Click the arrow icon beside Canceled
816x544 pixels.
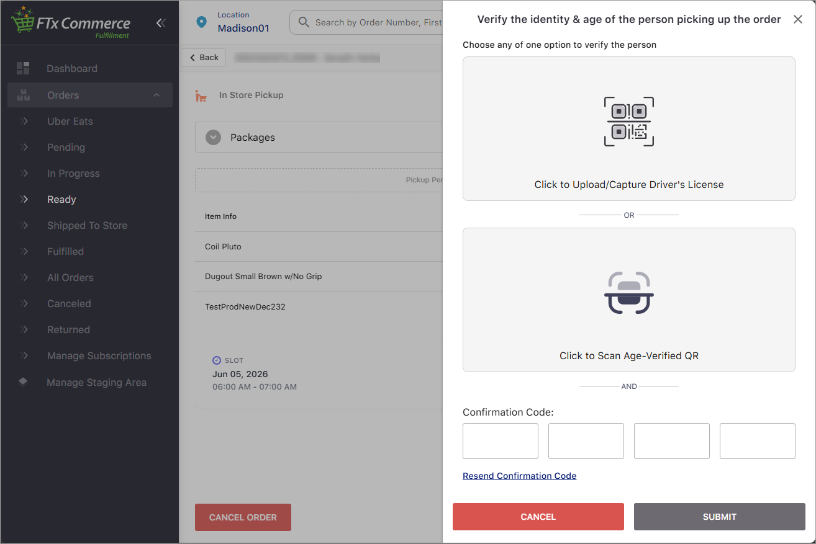[x=24, y=304]
